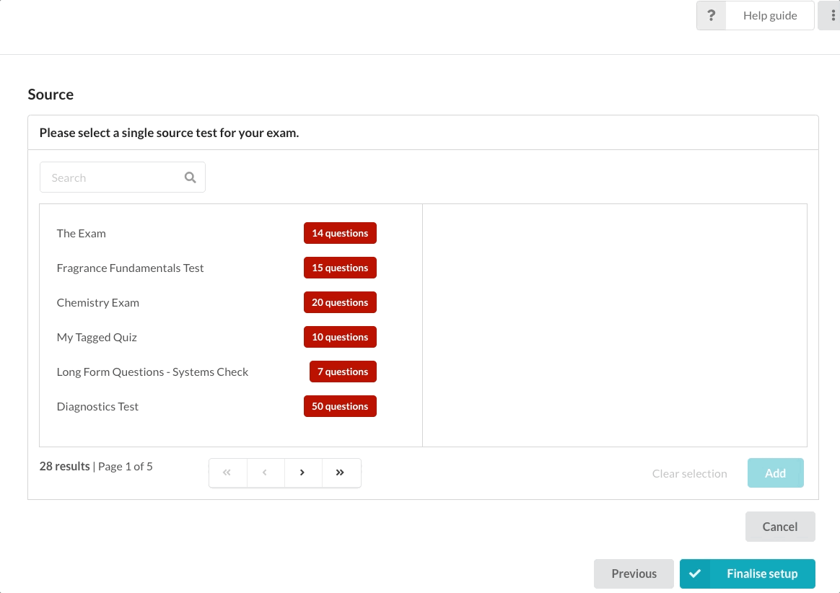Image resolution: width=840 pixels, height=593 pixels.
Task: Select Fragrance Fundamentals Test from list
Action: point(131,268)
